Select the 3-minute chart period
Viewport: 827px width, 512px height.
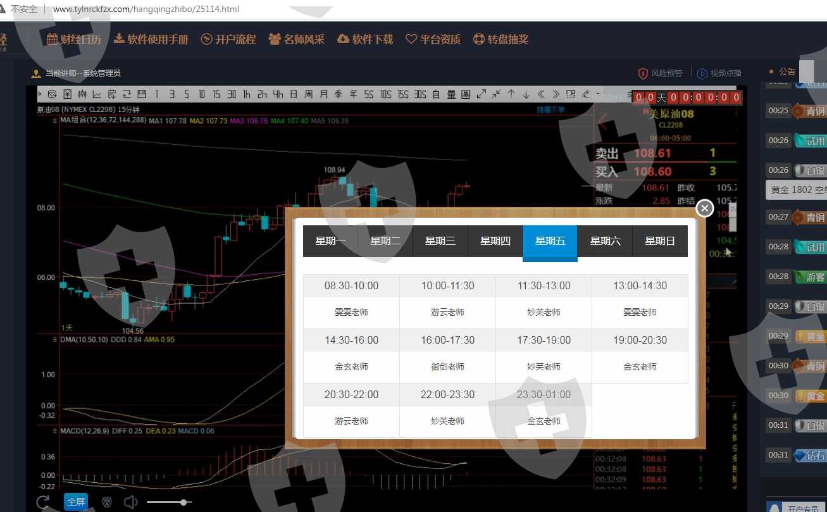click(171, 94)
